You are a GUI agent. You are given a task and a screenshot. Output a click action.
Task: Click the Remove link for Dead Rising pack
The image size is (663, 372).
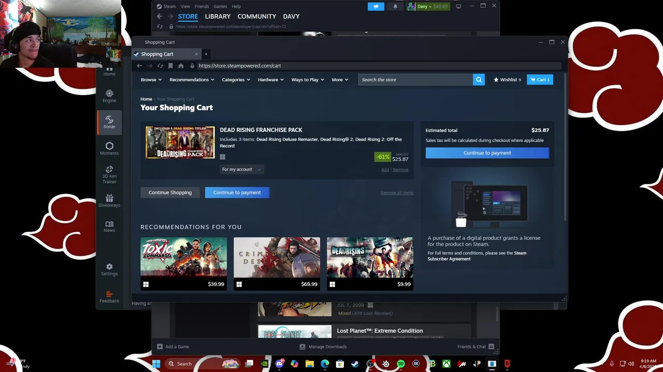pos(400,169)
